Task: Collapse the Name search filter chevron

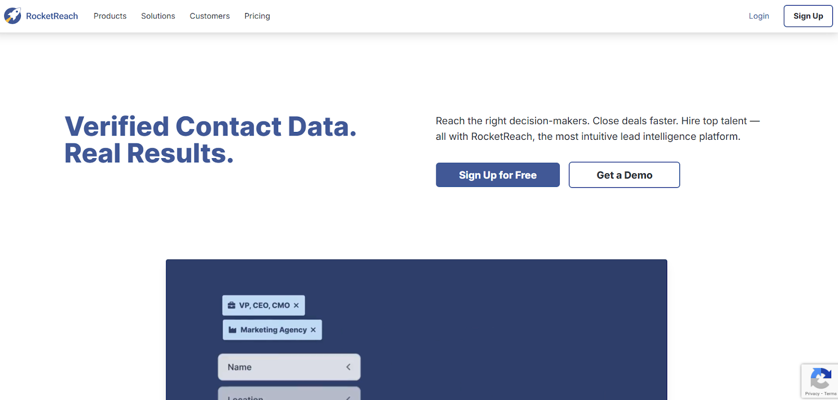Action: click(348, 367)
